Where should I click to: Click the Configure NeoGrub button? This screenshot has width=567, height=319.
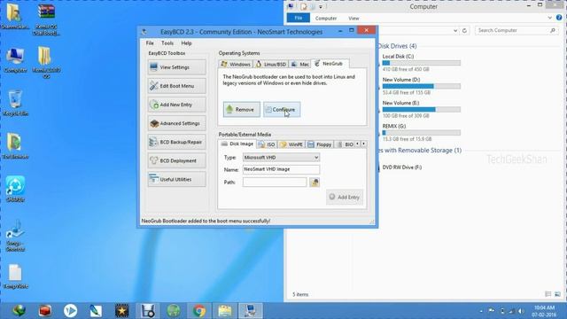[282, 110]
